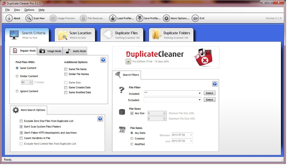Enable Count Hardlinks in File

pyautogui.click(x=21, y=138)
